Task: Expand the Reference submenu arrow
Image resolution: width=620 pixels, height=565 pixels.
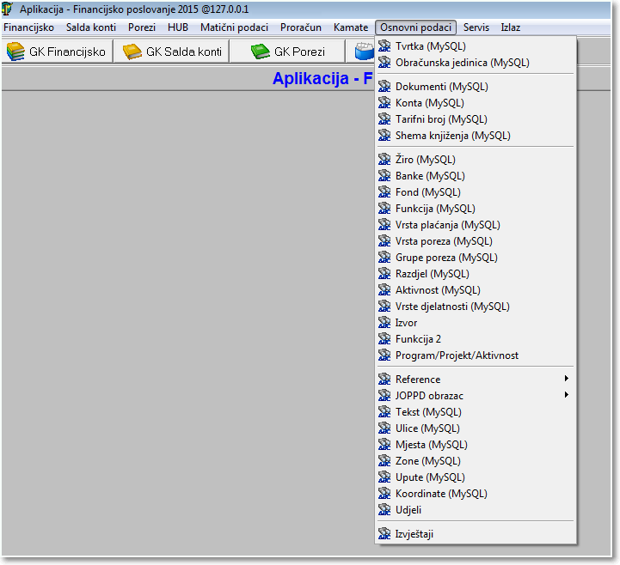Action: pyautogui.click(x=566, y=379)
